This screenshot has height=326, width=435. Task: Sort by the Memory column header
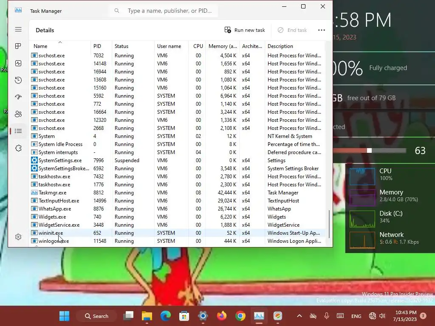coord(223,46)
